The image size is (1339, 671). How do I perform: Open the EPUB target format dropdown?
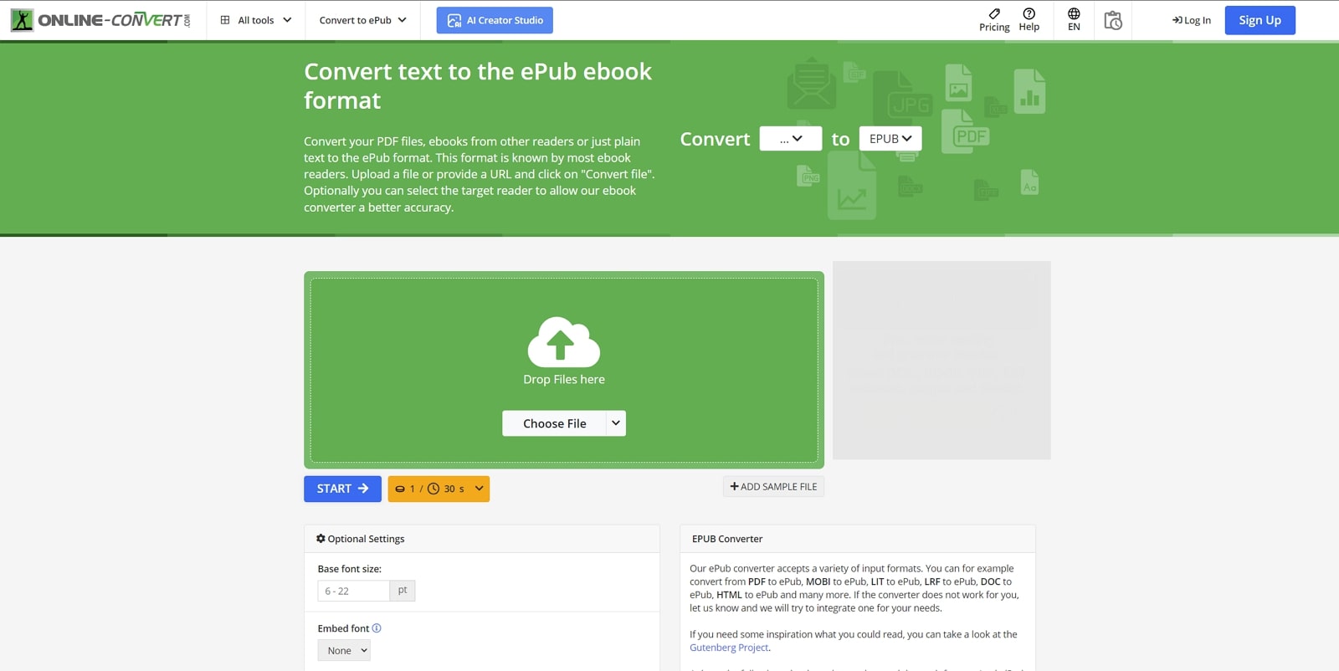tap(890, 139)
